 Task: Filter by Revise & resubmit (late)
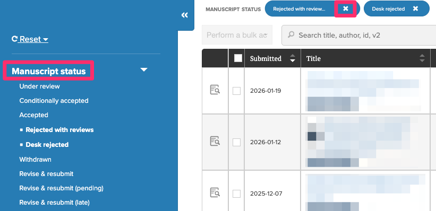55,203
